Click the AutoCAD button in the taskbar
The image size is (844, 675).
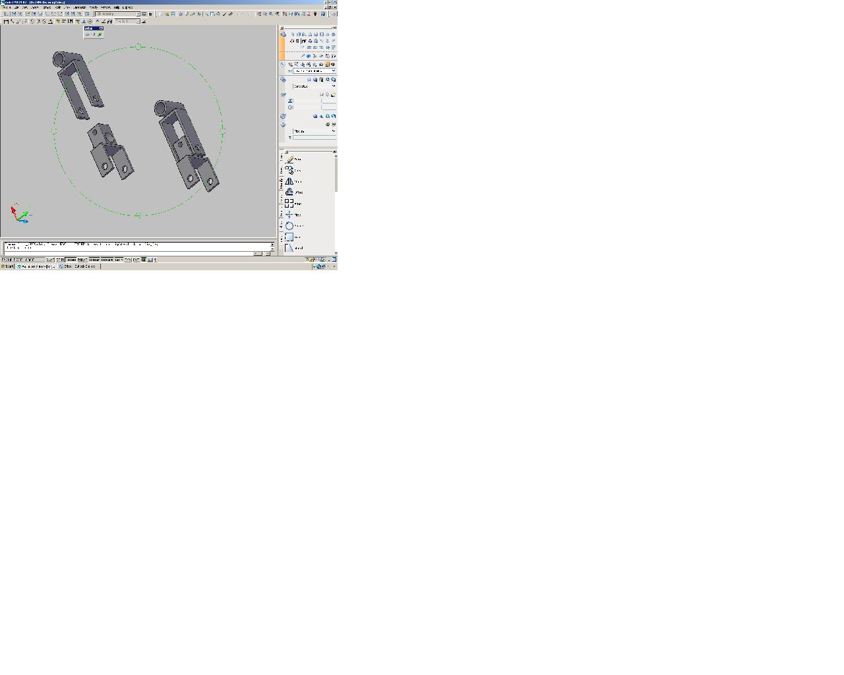coord(36,266)
